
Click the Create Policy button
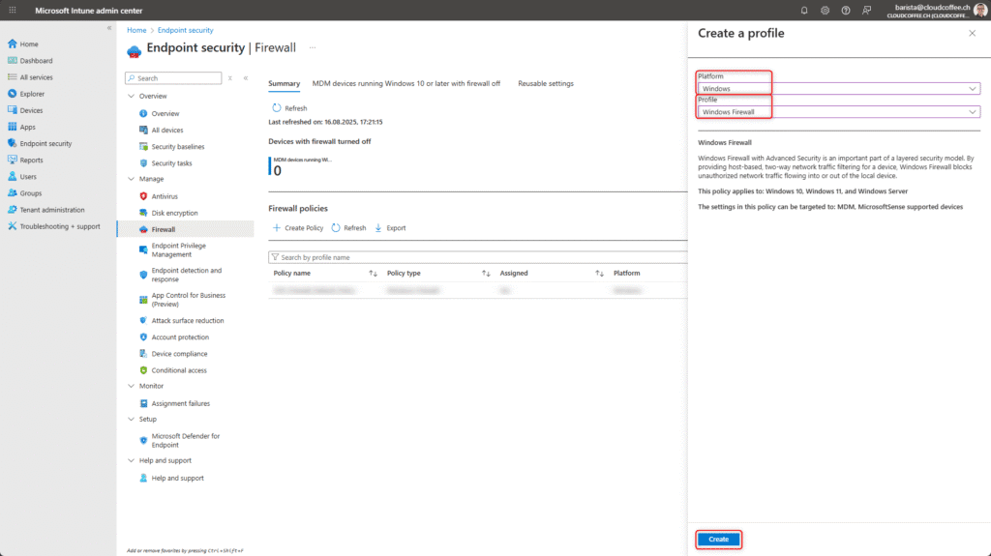(x=298, y=228)
